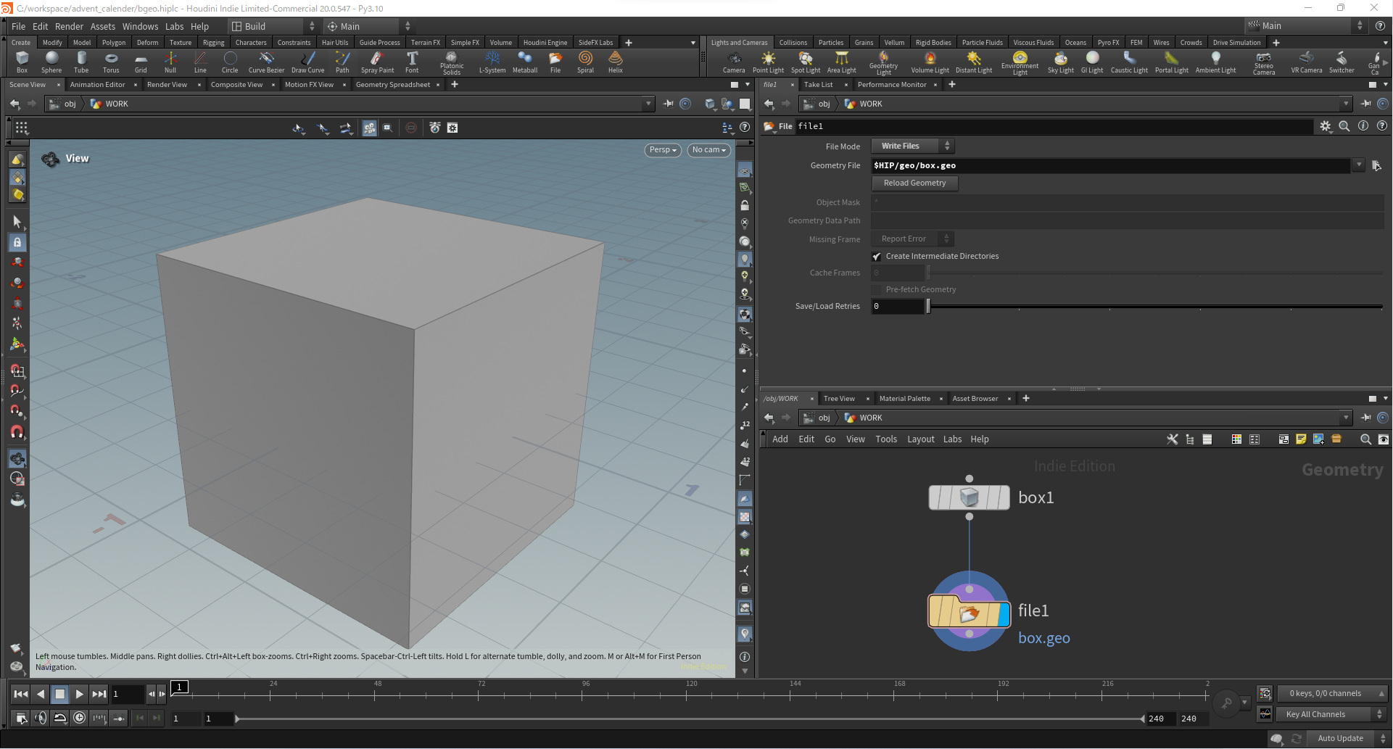
Task: Toggle Pre-fetch Geometry option
Action: (x=876, y=289)
